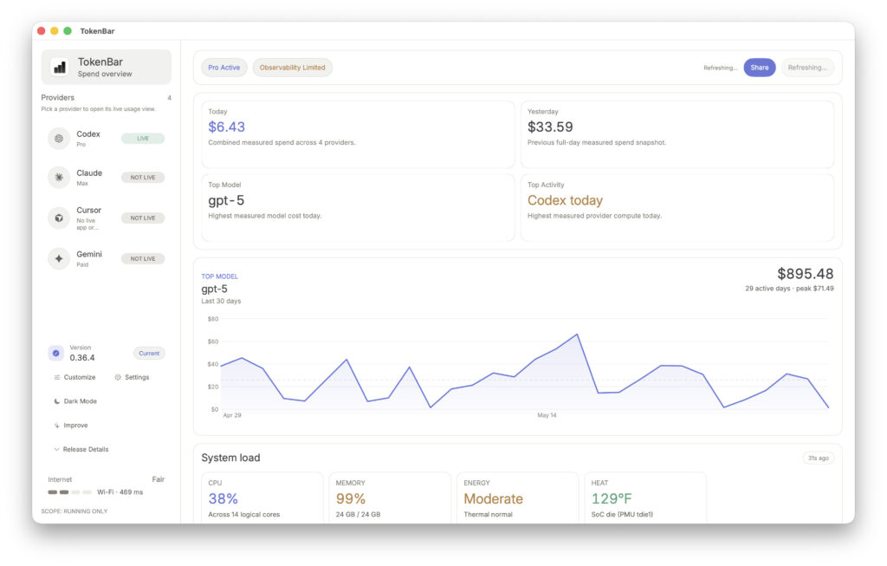Screen dimensions: 887x566
Task: Click the NOT LIVE badge next to Claude
Action: click(x=143, y=178)
